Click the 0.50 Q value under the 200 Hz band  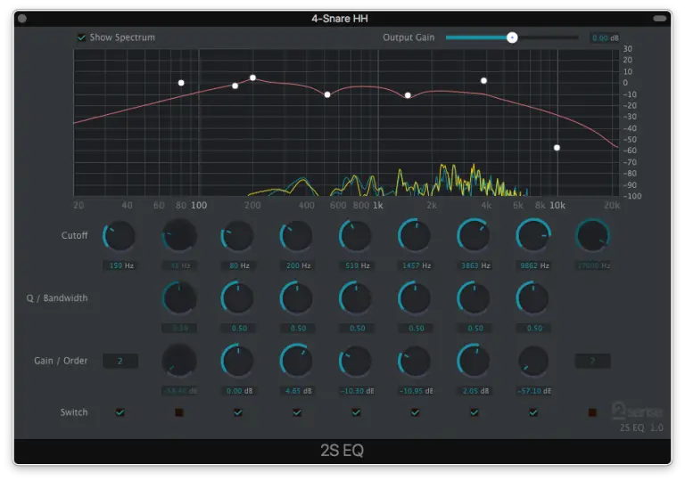(298, 328)
